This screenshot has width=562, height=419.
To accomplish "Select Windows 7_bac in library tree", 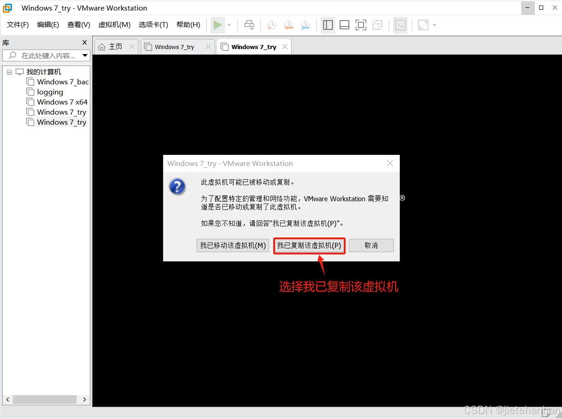I will pos(63,82).
